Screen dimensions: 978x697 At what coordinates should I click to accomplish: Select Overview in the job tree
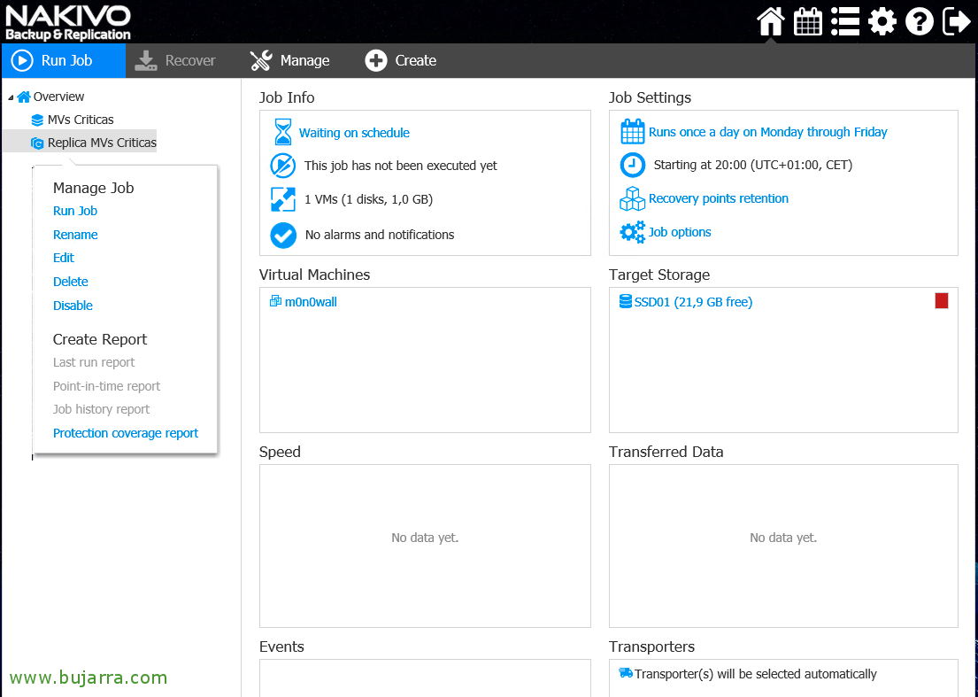click(x=58, y=97)
